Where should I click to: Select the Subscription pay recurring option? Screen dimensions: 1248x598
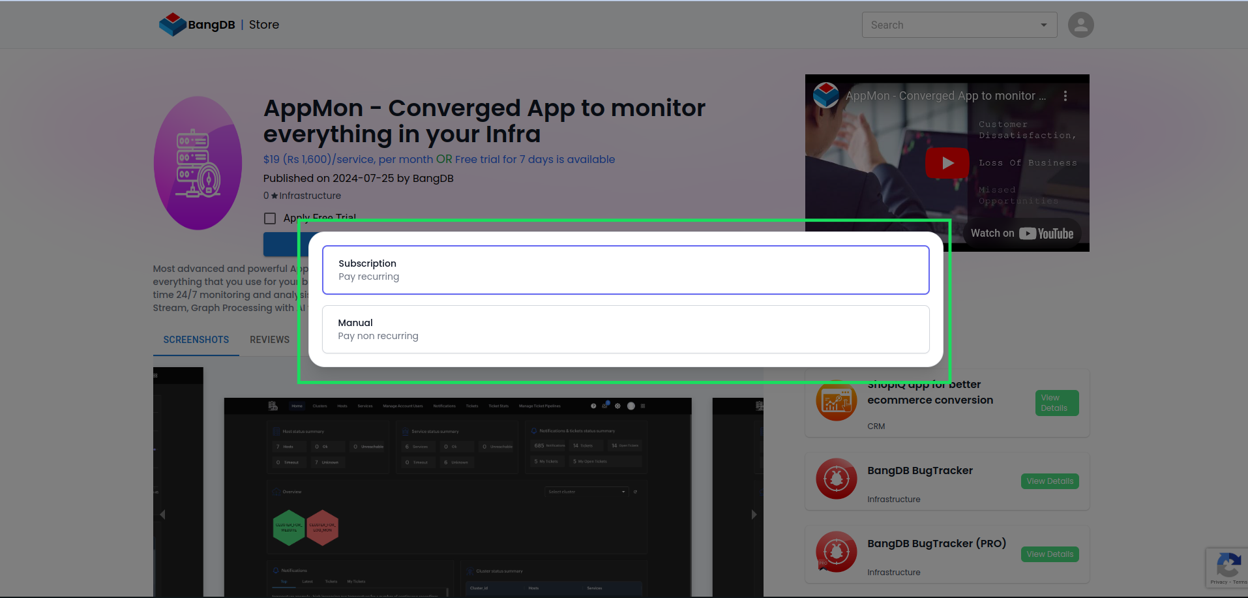(625, 270)
